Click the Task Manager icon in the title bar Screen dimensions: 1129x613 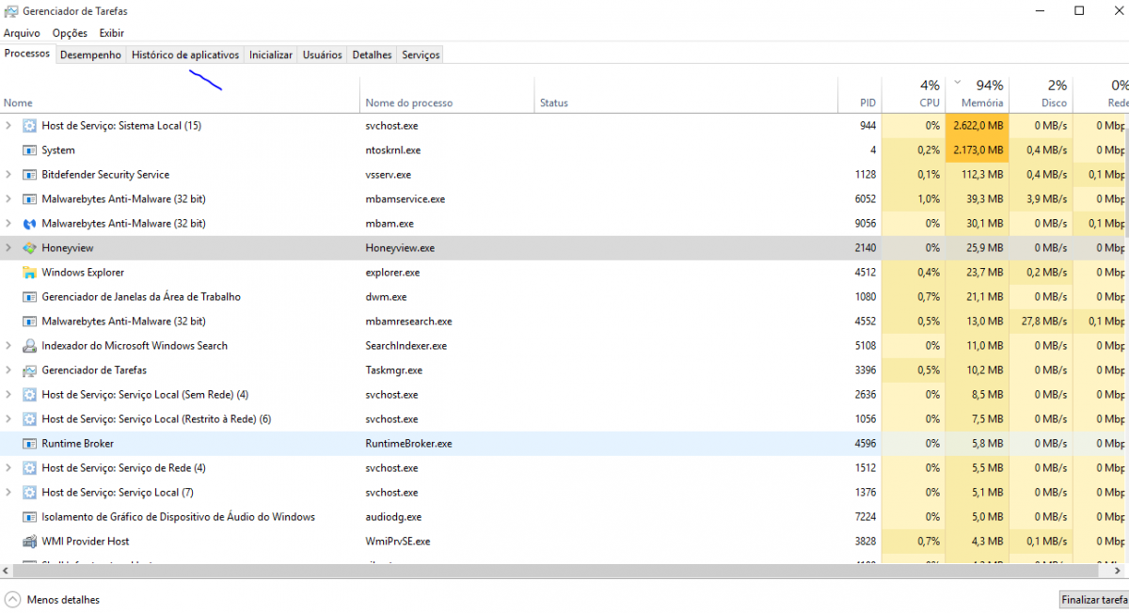click(x=12, y=11)
